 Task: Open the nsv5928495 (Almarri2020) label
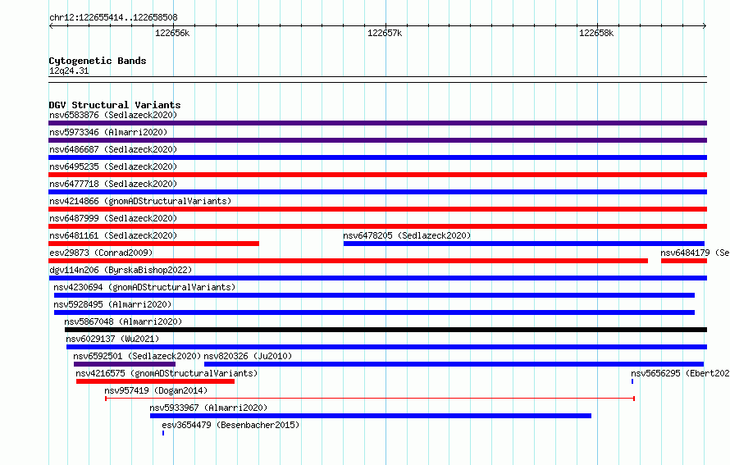(x=112, y=304)
